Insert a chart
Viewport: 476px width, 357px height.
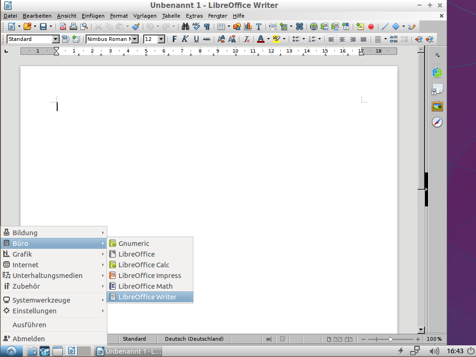click(248, 26)
